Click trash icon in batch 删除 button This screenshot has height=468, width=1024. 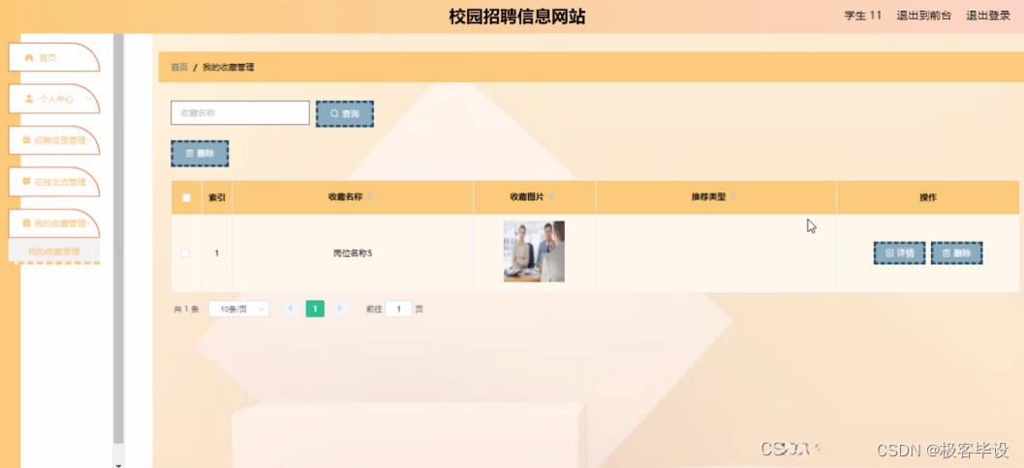[x=189, y=153]
